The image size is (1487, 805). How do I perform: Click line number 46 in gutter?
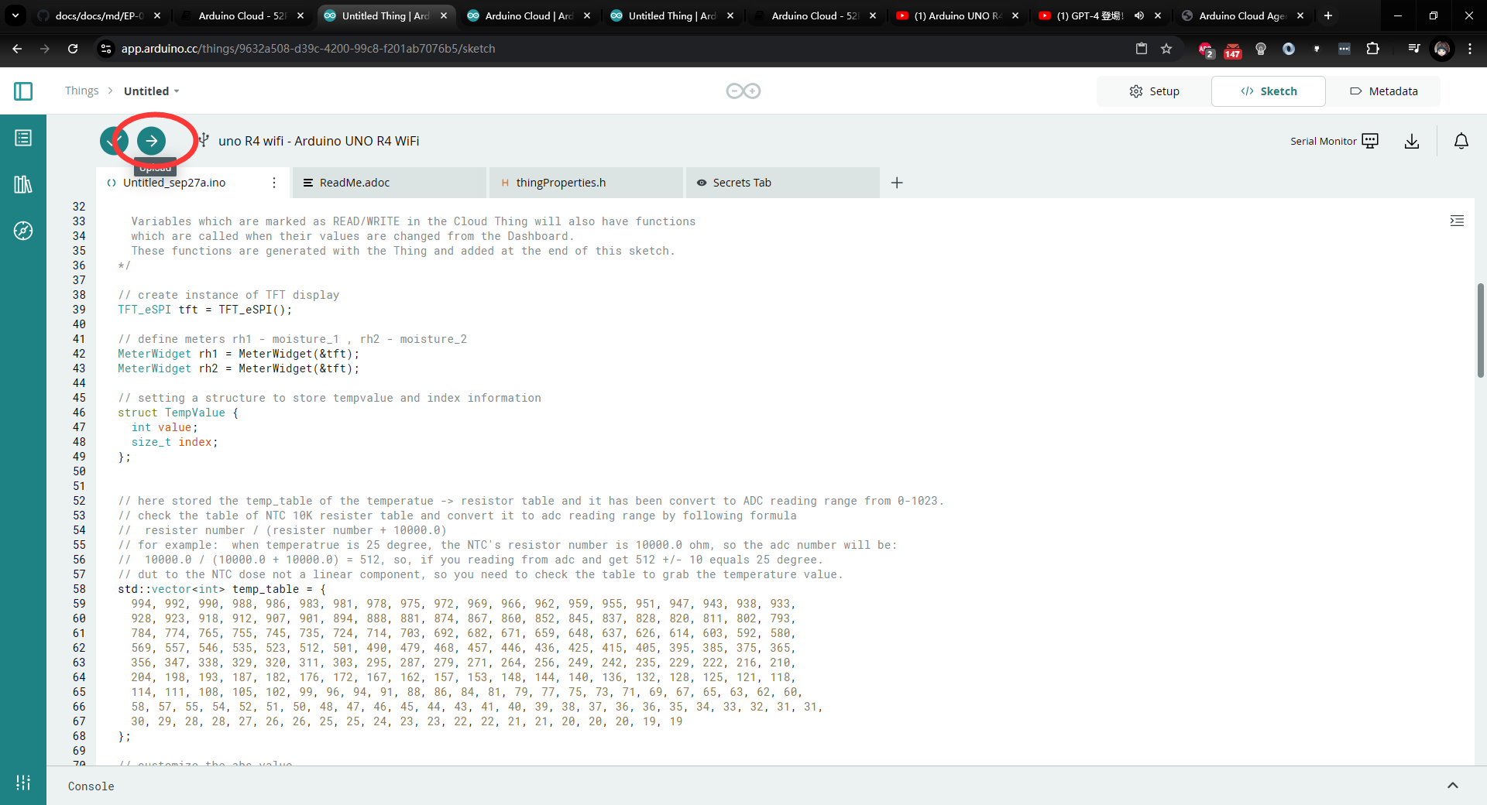pyautogui.click(x=79, y=413)
